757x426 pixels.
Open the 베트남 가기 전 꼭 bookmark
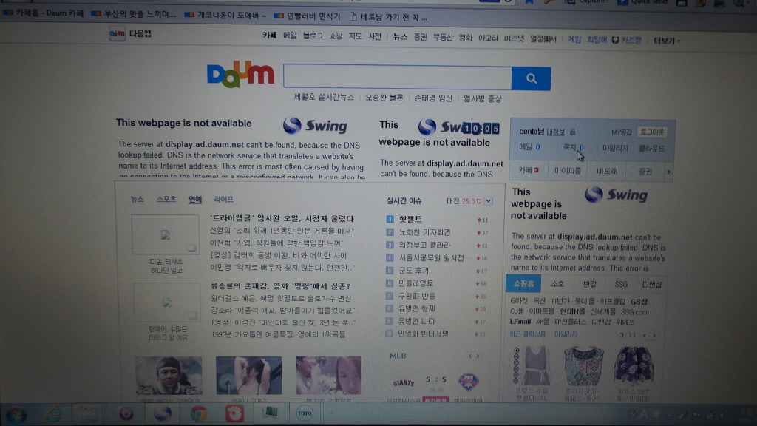(x=389, y=17)
